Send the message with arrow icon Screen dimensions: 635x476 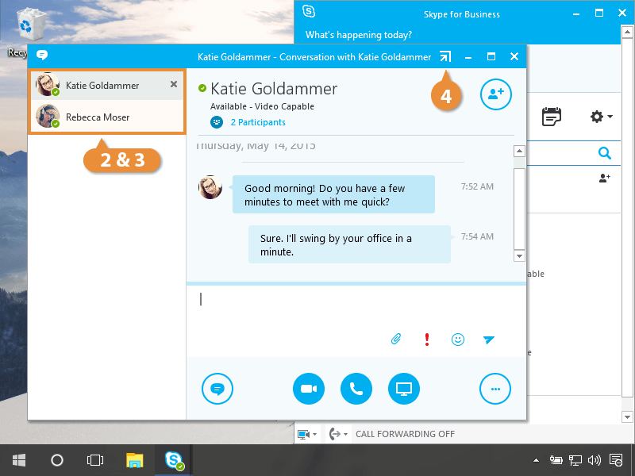coord(489,340)
